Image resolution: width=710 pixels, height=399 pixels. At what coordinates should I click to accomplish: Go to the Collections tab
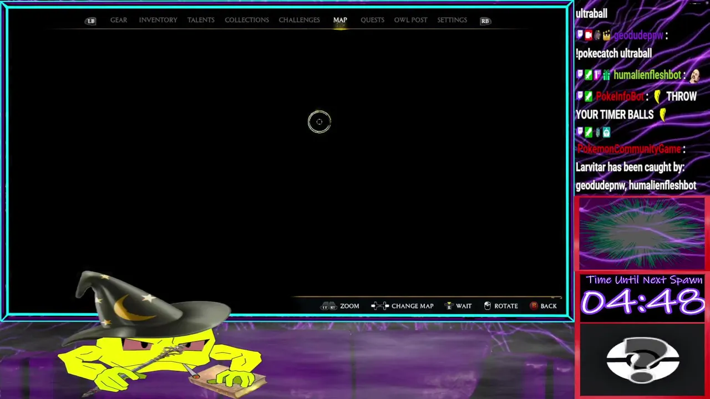pyautogui.click(x=246, y=20)
